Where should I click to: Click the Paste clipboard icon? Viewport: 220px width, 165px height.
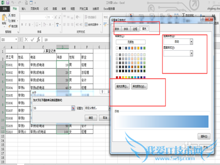click(x=4, y=18)
